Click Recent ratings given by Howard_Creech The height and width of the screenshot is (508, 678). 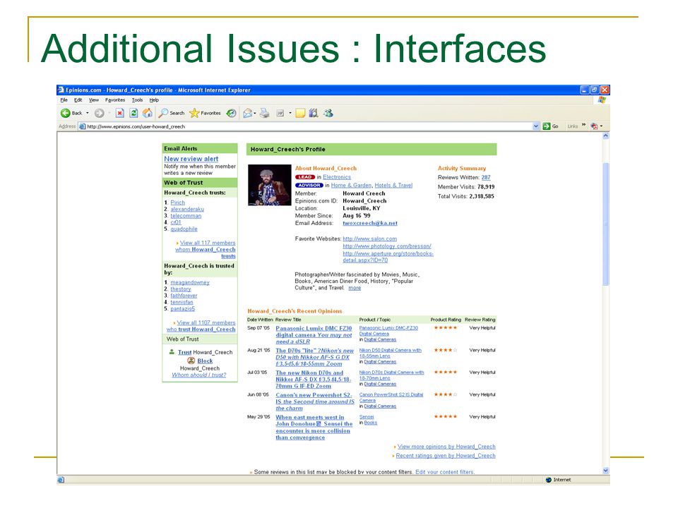pyautogui.click(x=446, y=456)
